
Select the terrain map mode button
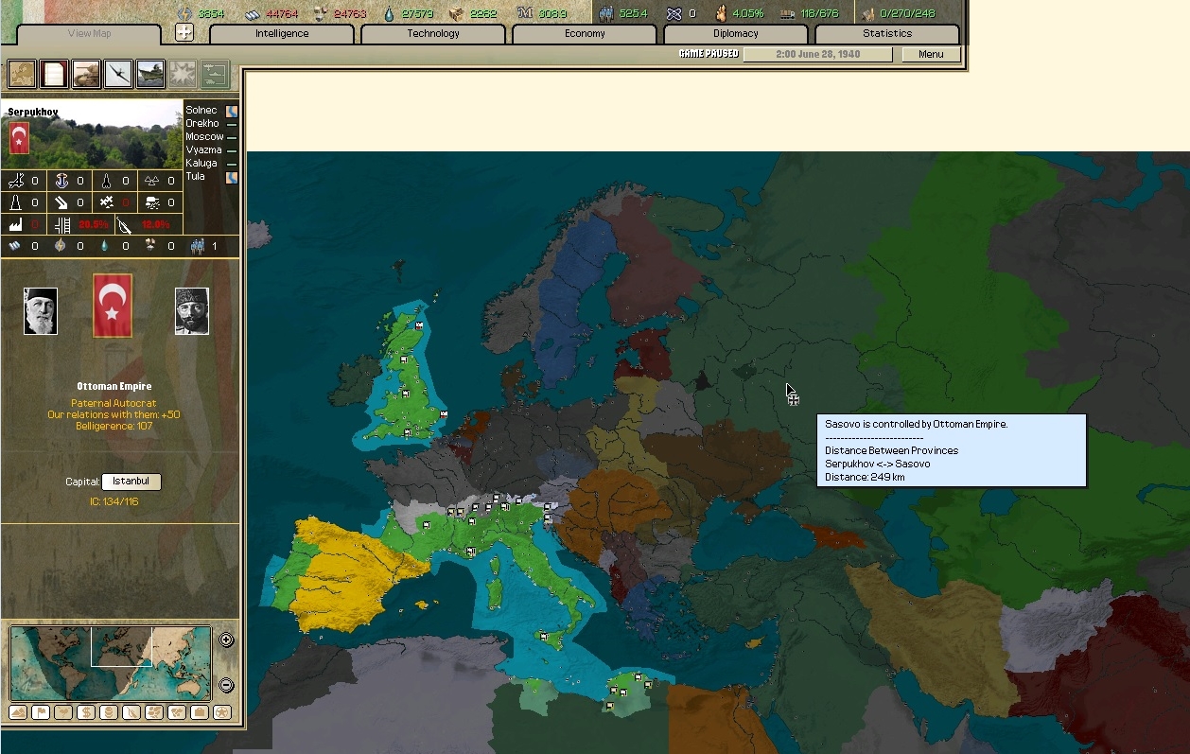[18, 712]
